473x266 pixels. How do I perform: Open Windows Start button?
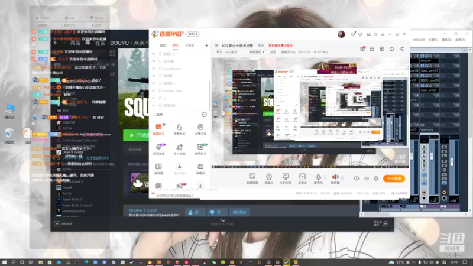[x=4, y=262]
